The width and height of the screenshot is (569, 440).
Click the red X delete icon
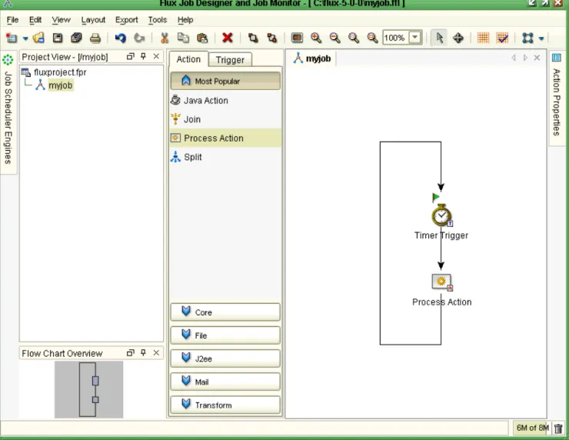pyautogui.click(x=227, y=38)
